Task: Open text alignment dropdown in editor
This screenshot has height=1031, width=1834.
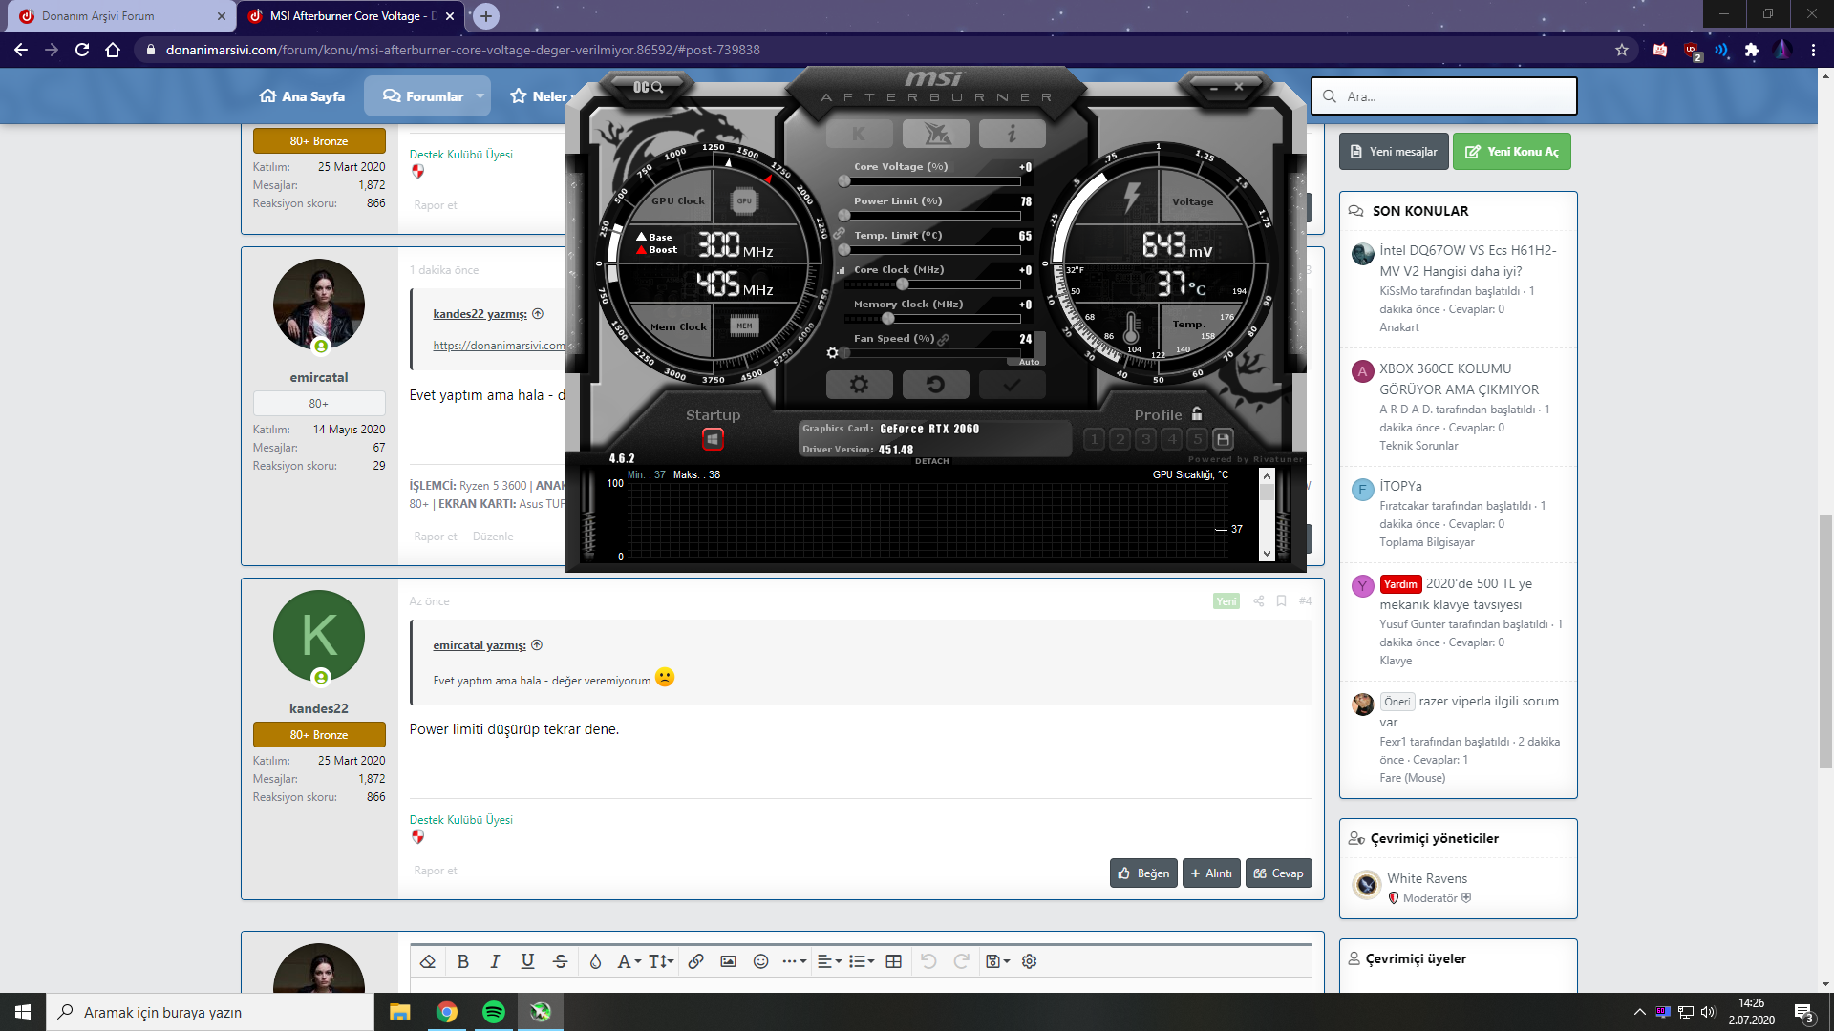Action: [829, 961]
